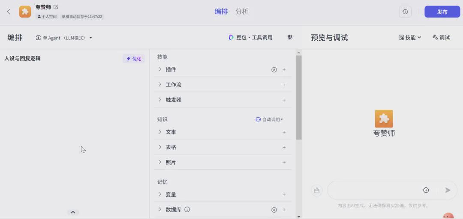Add a variable with 变量 plus icon
The height and width of the screenshot is (219, 463).
284,195
